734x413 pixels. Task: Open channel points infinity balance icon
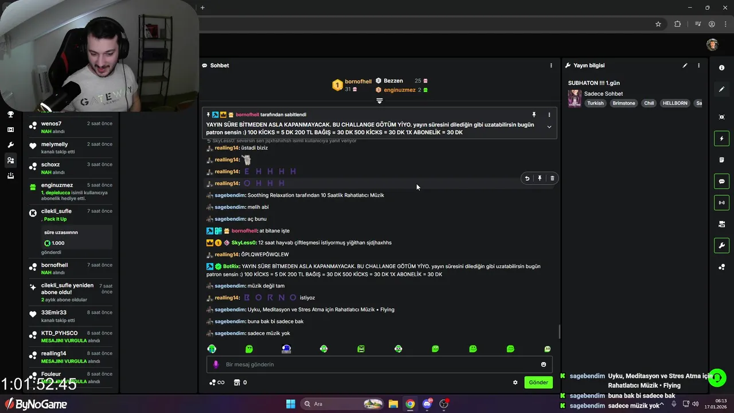(217, 383)
